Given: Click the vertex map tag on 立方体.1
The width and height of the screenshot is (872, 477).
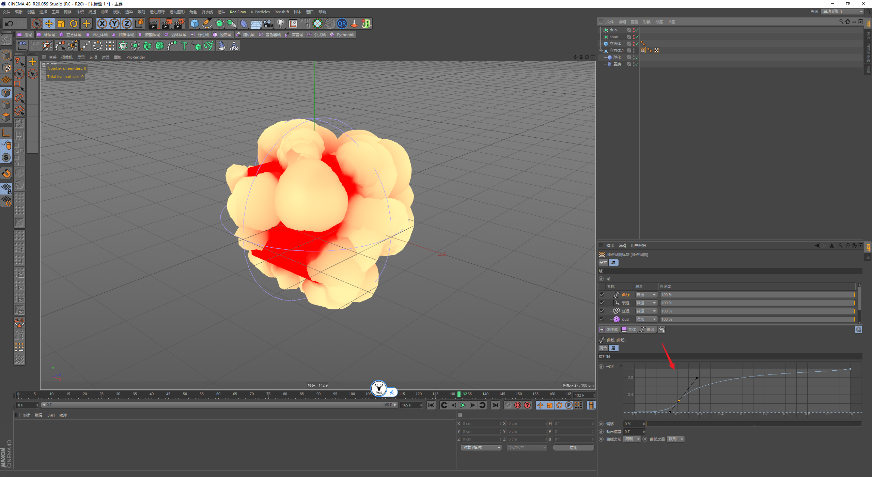Looking at the screenshot, I should coord(643,50).
